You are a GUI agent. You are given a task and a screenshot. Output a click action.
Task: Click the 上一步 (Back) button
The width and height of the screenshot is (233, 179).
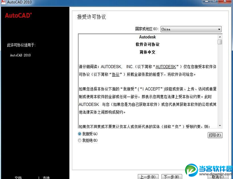[x=148, y=177]
